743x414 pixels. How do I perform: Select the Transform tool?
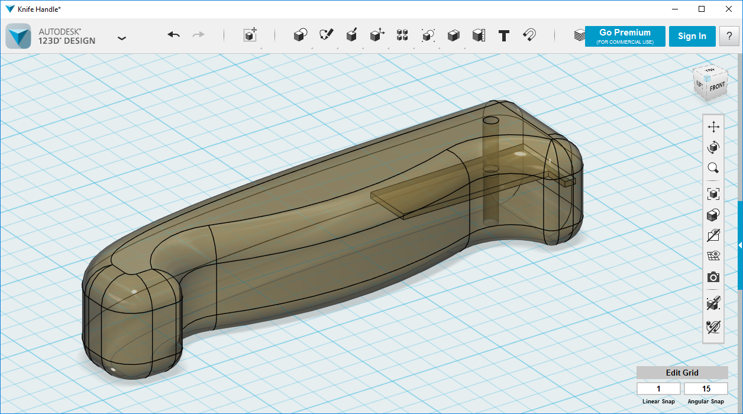point(250,35)
